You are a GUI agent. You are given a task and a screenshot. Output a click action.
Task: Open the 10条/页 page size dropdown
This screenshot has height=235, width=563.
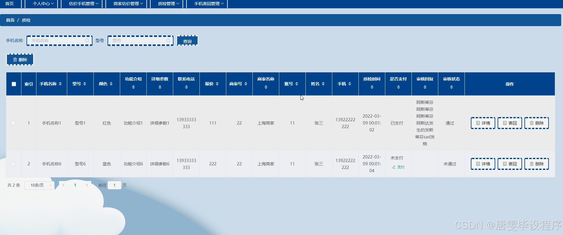39,185
